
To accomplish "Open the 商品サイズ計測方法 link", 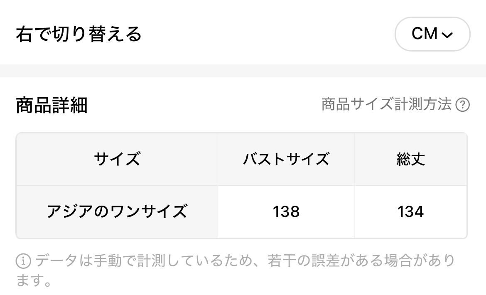I will coord(386,104).
